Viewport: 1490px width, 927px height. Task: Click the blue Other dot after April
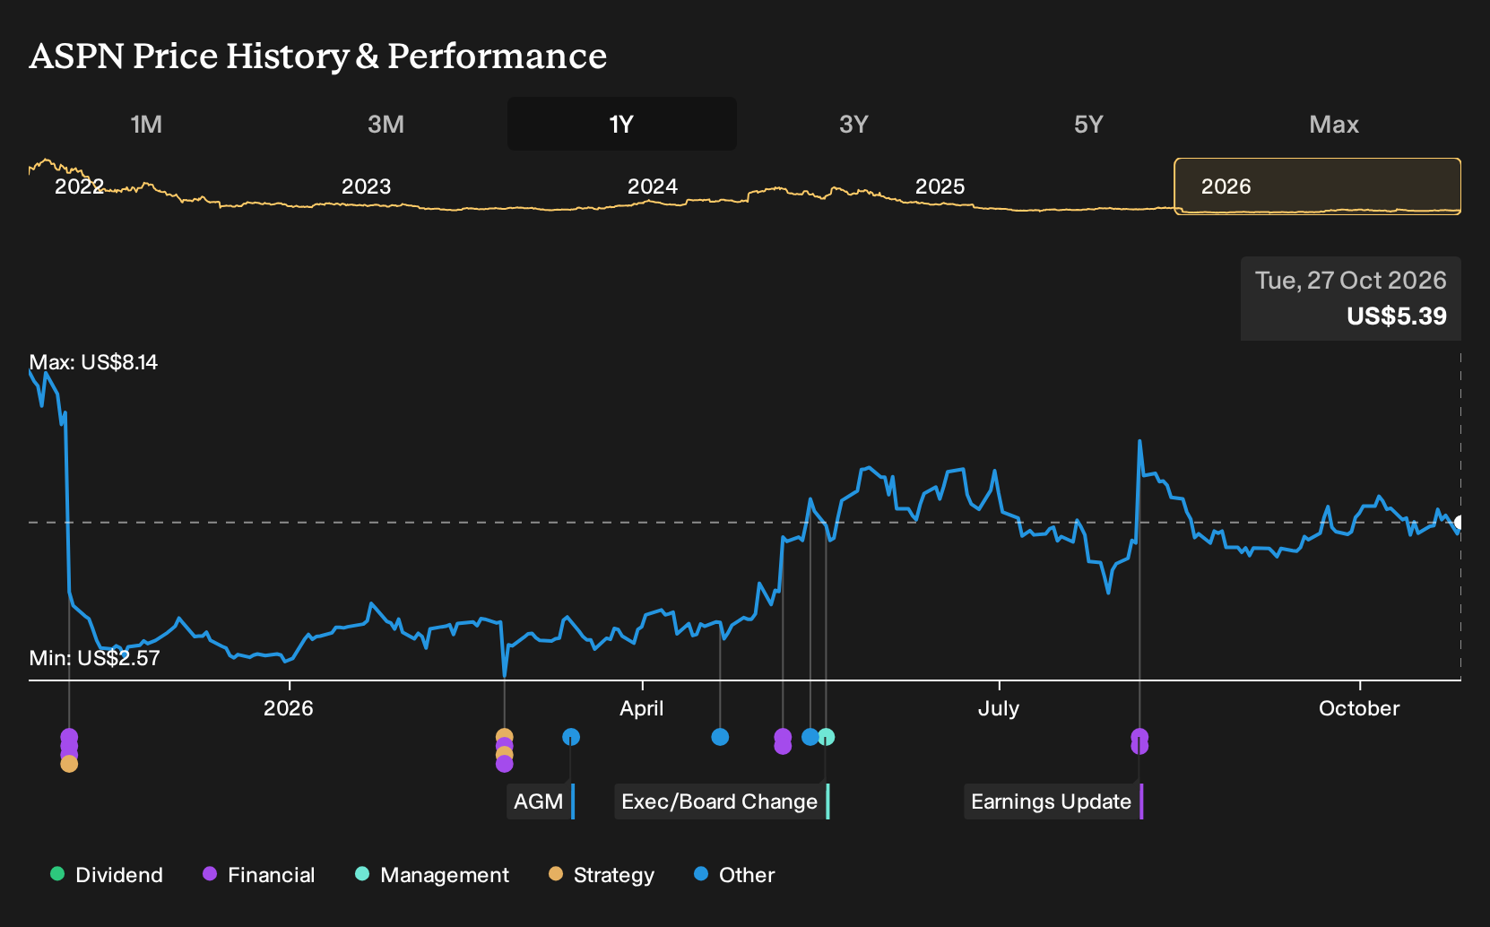click(720, 737)
